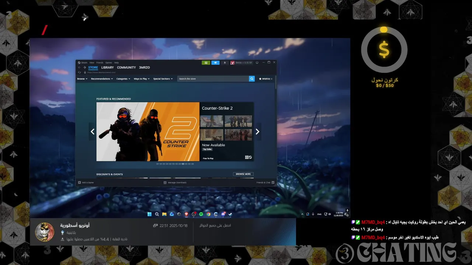Open the taskbar clock and date

click(x=339, y=214)
